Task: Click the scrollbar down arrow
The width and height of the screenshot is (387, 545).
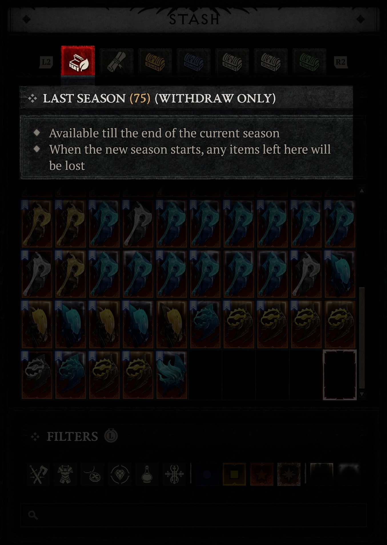Action: 362,394
